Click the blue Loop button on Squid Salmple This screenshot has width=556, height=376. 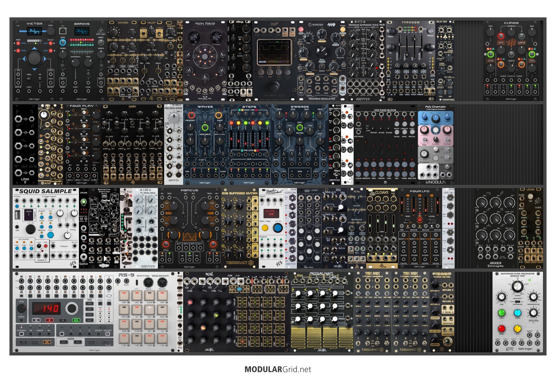coord(42,227)
